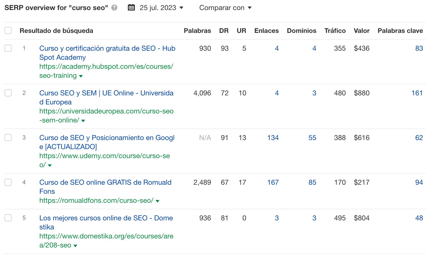426x257 pixels.
Task: Select the checkbox for the HubSpot Academy result
Action: [x=8, y=48]
